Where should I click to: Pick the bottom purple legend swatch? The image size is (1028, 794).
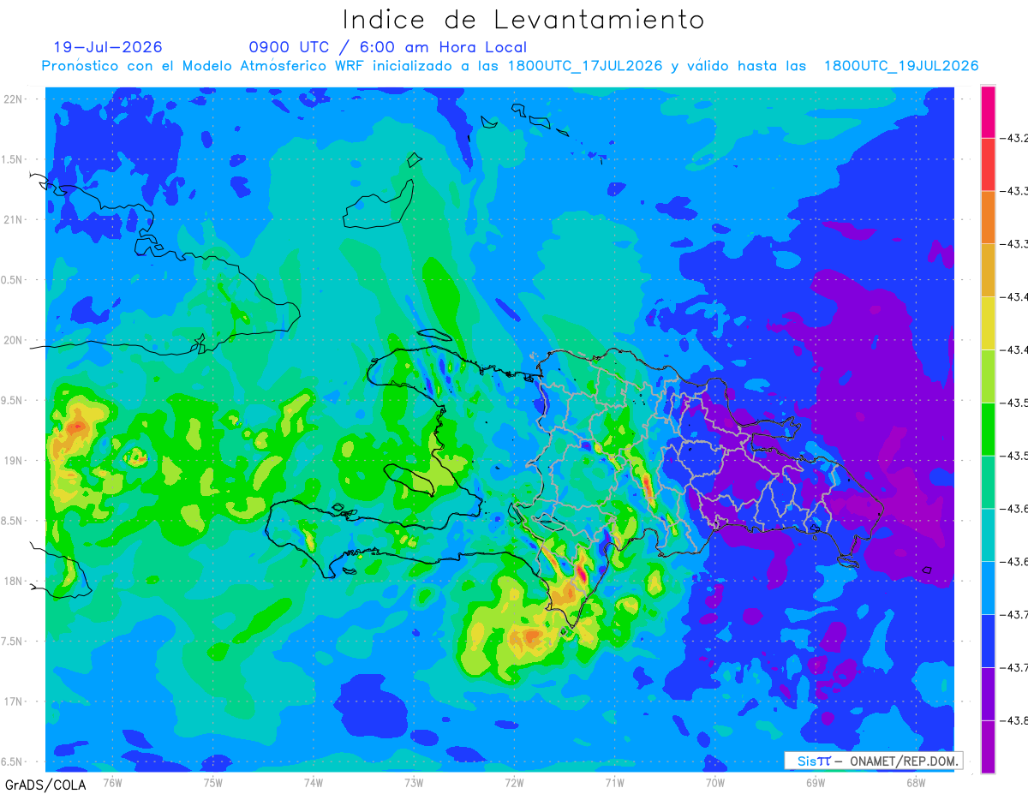pyautogui.click(x=988, y=747)
